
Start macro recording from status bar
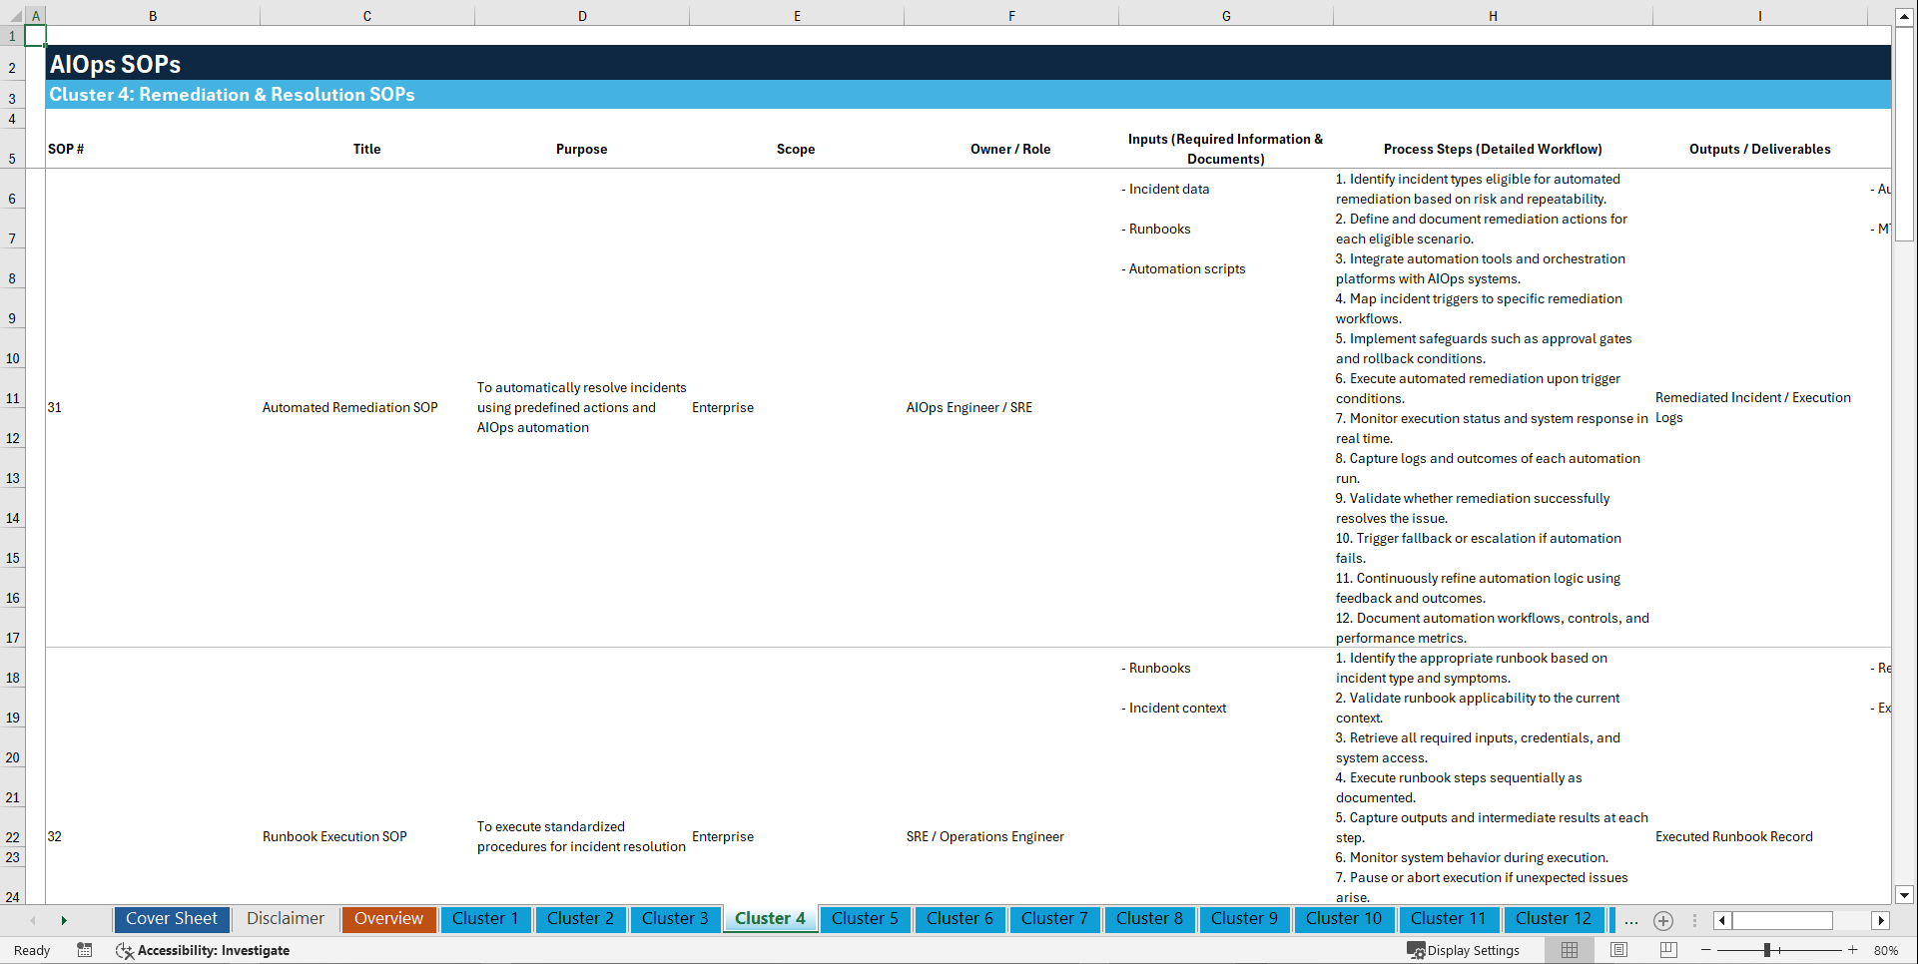(x=85, y=950)
